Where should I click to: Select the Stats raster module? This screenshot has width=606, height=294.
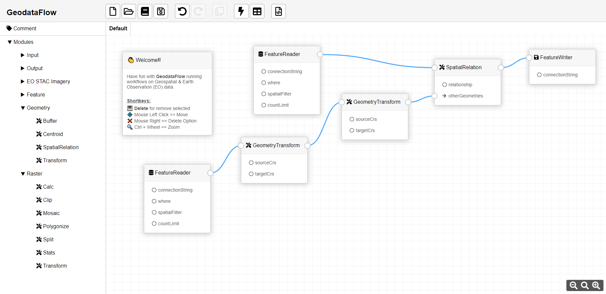pos(46,253)
